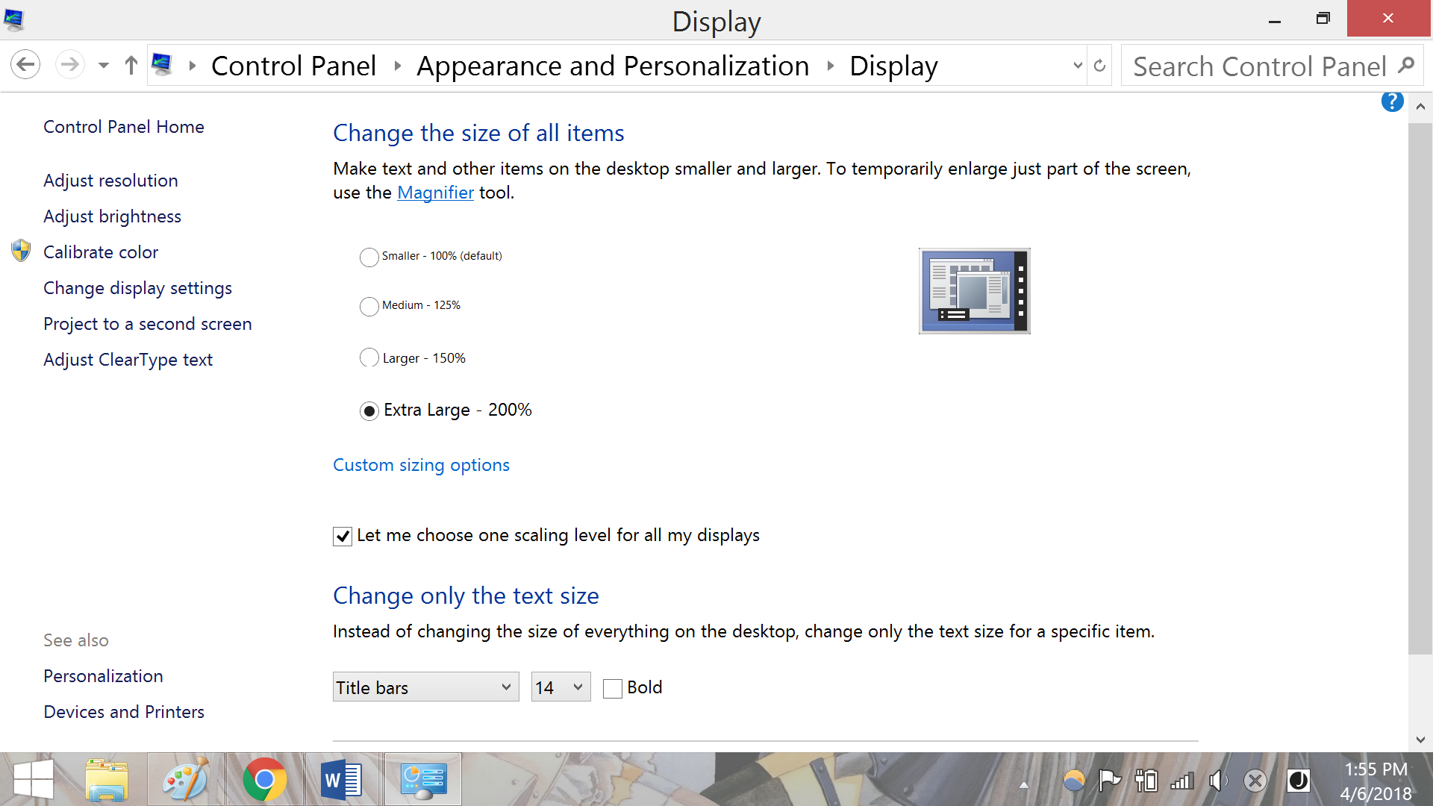Click the volume speaker tray icon
The width and height of the screenshot is (1433, 806).
[x=1217, y=781]
